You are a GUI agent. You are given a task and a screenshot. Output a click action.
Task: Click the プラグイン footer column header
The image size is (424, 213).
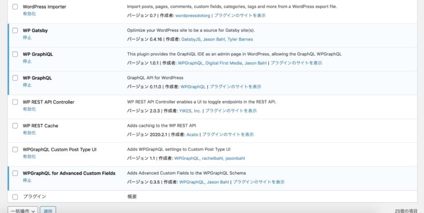[34, 196]
